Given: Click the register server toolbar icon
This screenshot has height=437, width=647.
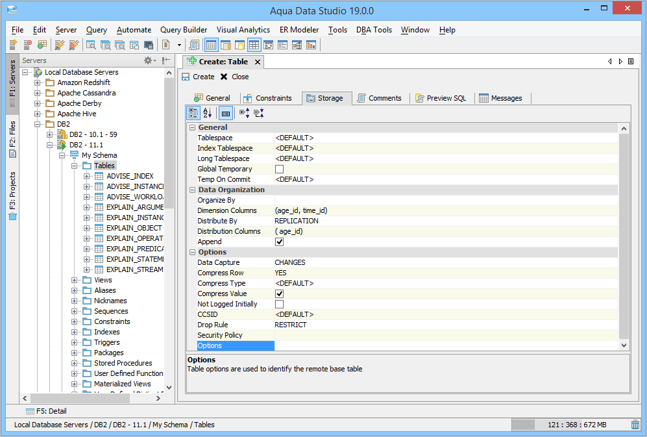Looking at the screenshot, I should [x=13, y=45].
